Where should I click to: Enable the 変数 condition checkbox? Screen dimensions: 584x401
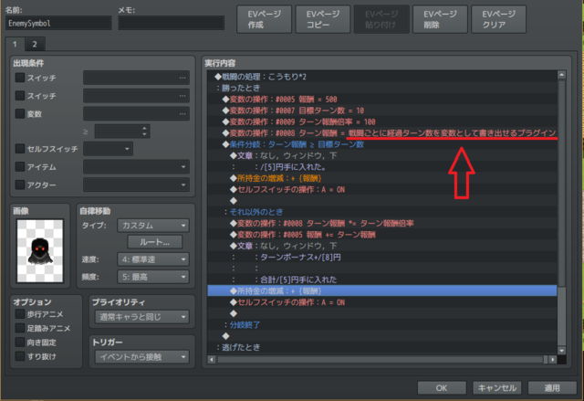[x=20, y=113]
